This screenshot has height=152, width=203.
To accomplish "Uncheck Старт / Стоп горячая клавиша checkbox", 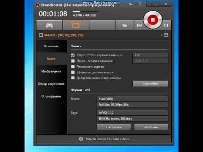I will point(73,55).
